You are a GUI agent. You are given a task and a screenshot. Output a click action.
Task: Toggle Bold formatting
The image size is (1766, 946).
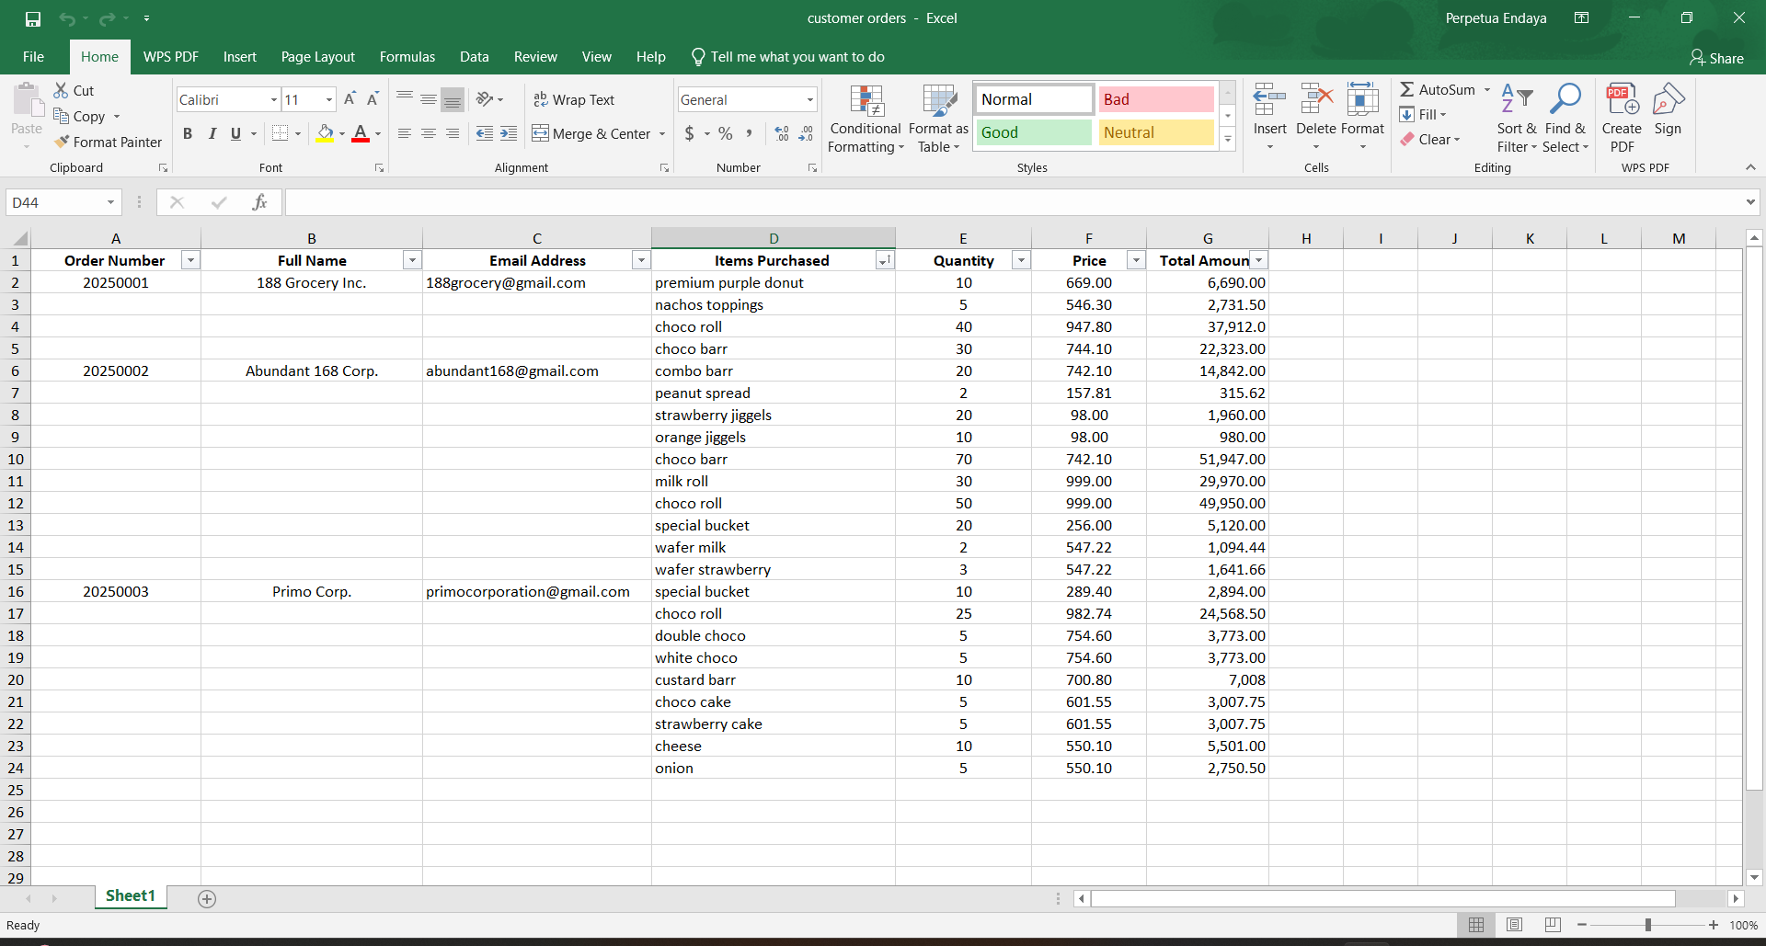click(x=188, y=133)
